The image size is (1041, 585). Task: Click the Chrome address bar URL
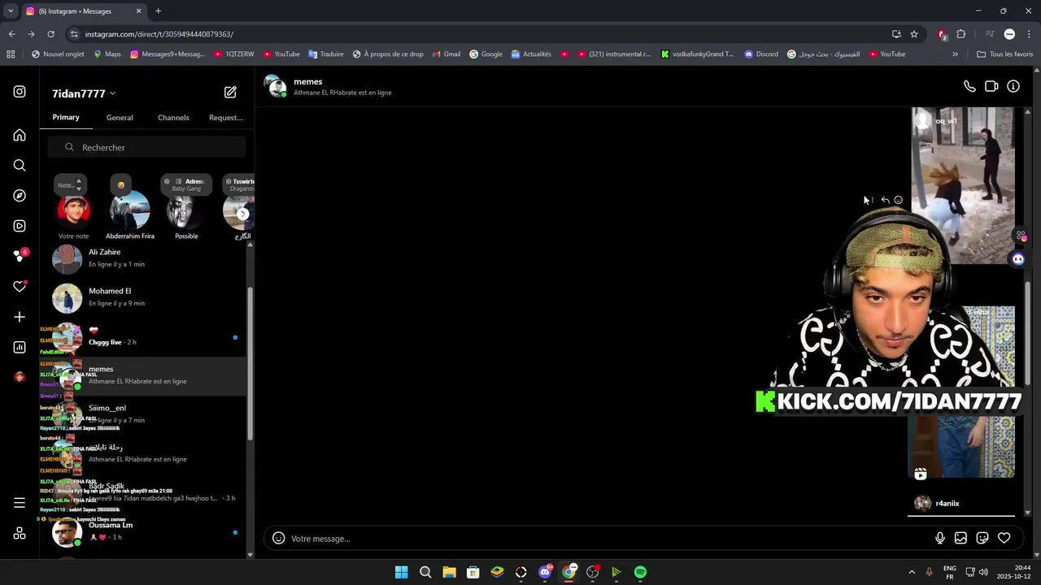tap(159, 34)
